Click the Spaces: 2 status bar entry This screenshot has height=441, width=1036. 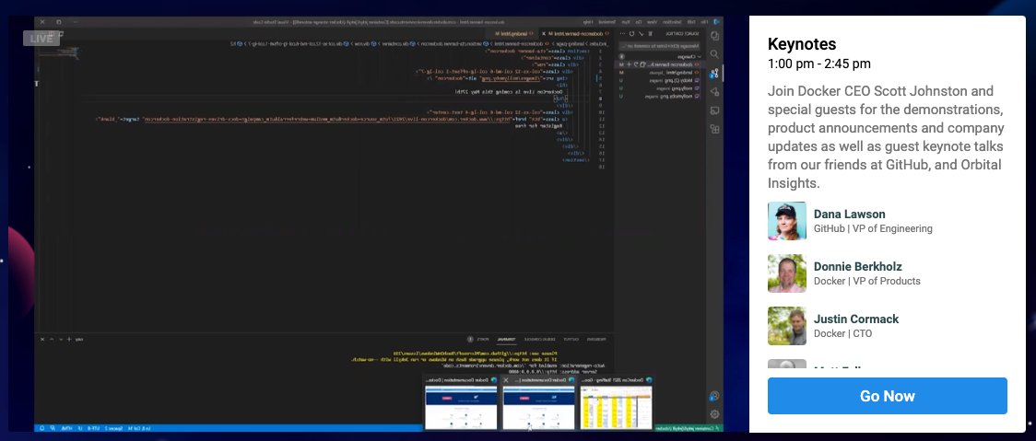[x=113, y=428]
